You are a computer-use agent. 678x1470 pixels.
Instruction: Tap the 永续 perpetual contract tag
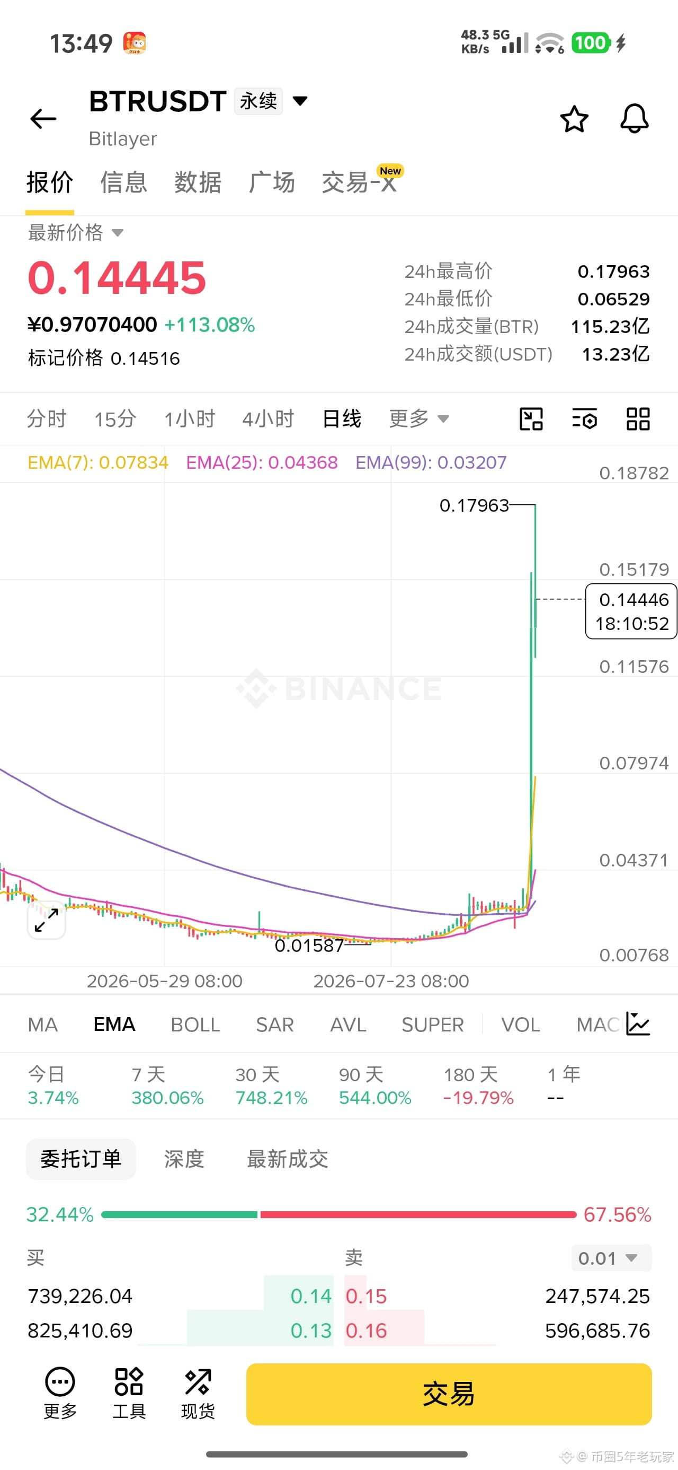(258, 101)
